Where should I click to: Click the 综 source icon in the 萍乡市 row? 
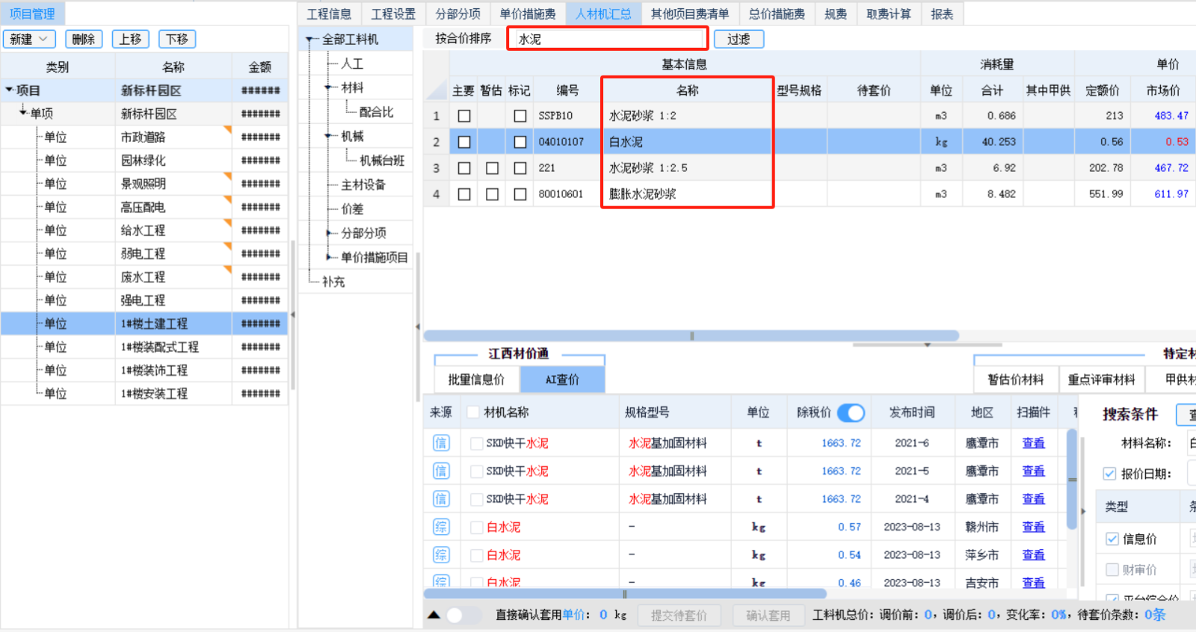[x=441, y=554]
